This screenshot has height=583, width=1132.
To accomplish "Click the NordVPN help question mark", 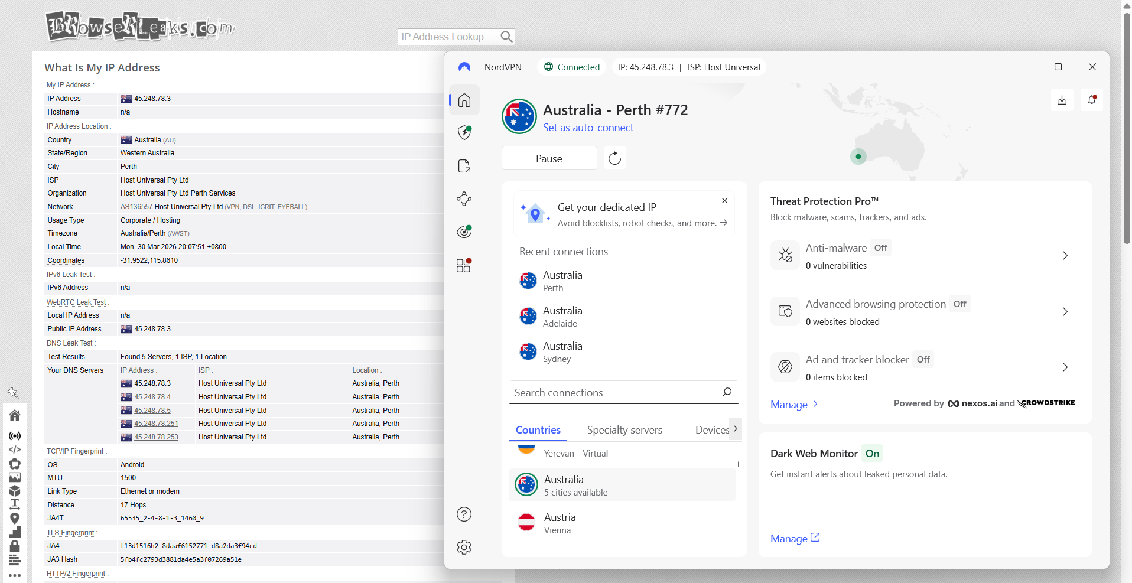I will click(x=464, y=514).
